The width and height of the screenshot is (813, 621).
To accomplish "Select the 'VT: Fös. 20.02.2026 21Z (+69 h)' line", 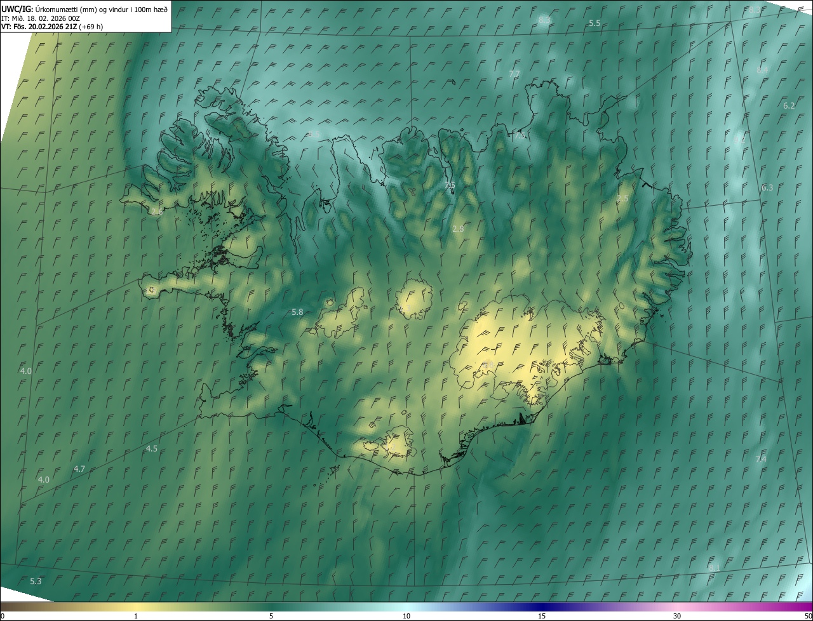I will [x=52, y=27].
